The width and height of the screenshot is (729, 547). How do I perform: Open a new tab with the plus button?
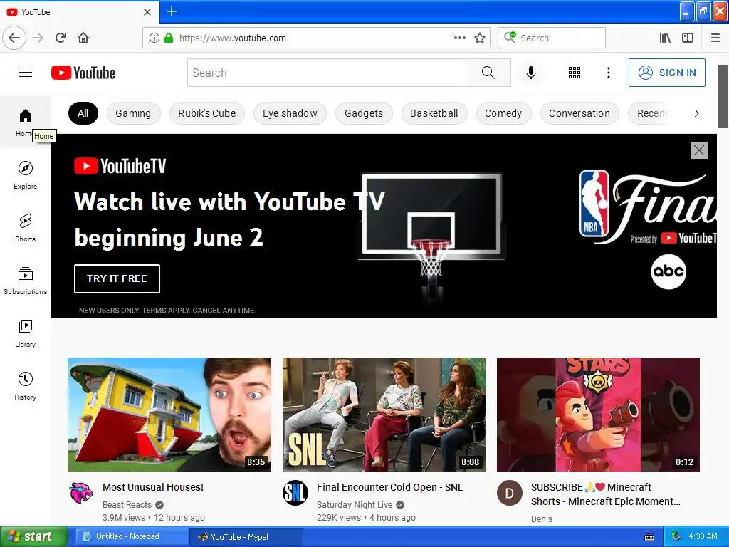(x=172, y=11)
